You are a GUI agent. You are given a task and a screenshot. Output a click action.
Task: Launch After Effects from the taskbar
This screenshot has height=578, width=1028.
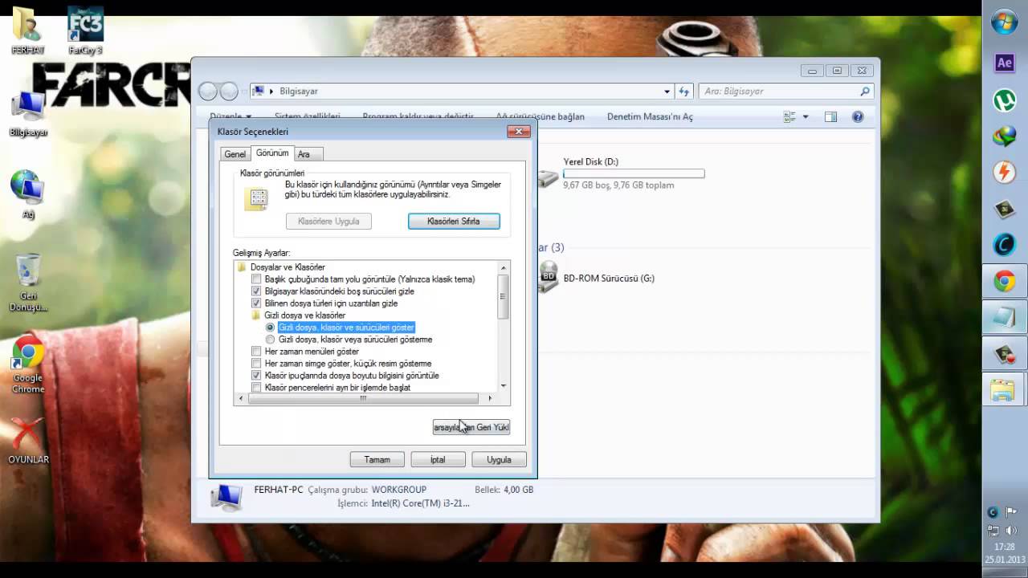click(x=1005, y=63)
